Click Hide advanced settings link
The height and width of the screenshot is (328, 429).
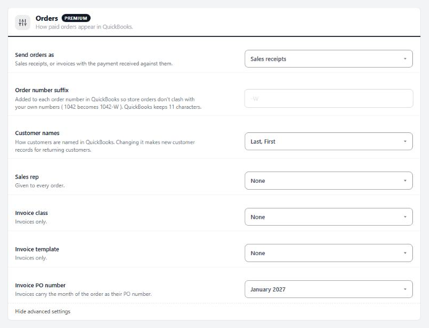[x=43, y=311]
